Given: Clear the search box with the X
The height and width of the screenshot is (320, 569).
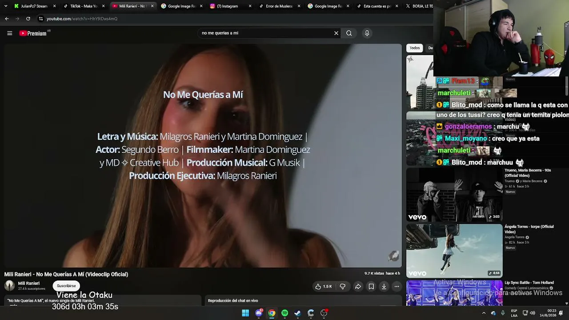Looking at the screenshot, I should pyautogui.click(x=336, y=33).
